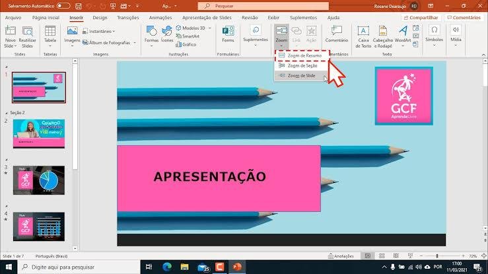Open the Apresentação de Slides tab
Viewport: 488px width, 274px height.
pyautogui.click(x=207, y=18)
